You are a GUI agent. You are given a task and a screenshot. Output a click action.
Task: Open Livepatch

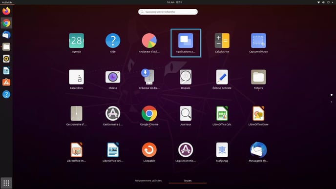coord(149,150)
